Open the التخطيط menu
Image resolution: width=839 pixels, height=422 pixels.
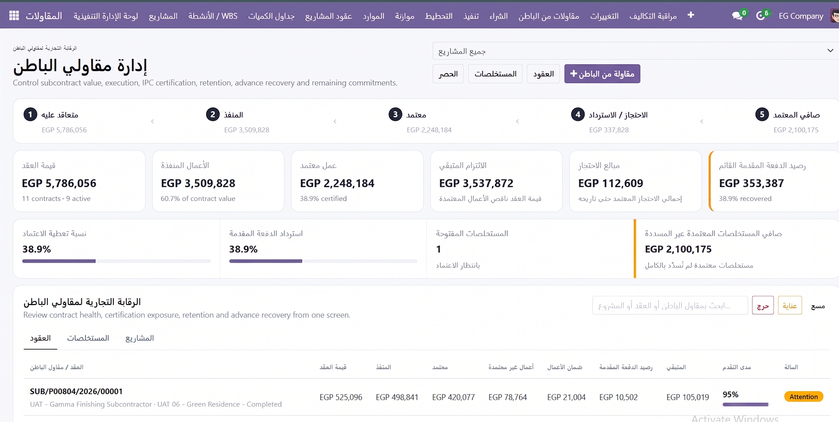[x=439, y=16]
